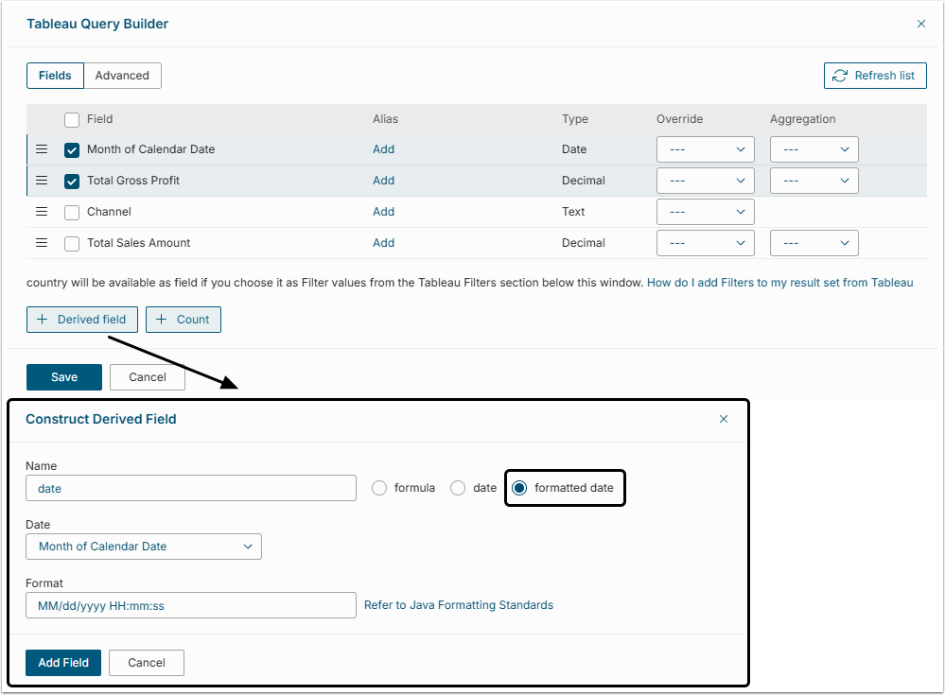Enable the Channel field checkbox
This screenshot has height=695, width=945.
(x=72, y=213)
